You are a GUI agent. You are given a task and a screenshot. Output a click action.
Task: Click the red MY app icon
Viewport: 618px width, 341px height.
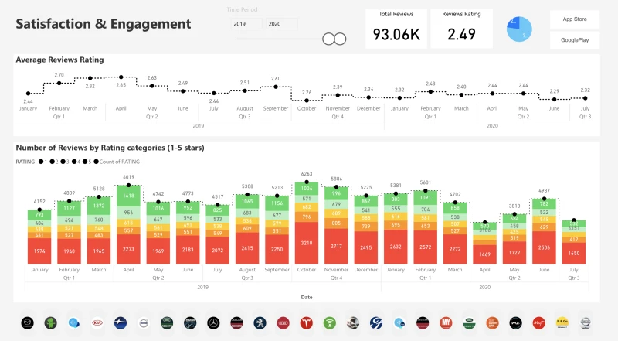[445, 322]
